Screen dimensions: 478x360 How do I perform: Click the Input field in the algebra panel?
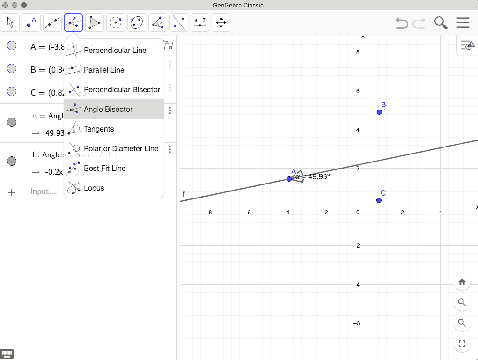(x=44, y=191)
